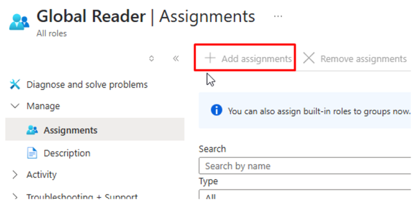Click the Description document icon in sidebar

click(32, 153)
